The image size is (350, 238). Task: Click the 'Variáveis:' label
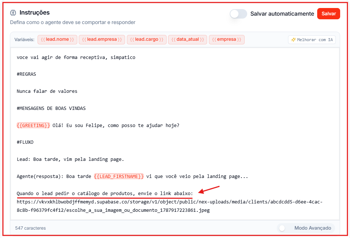pos(24,40)
